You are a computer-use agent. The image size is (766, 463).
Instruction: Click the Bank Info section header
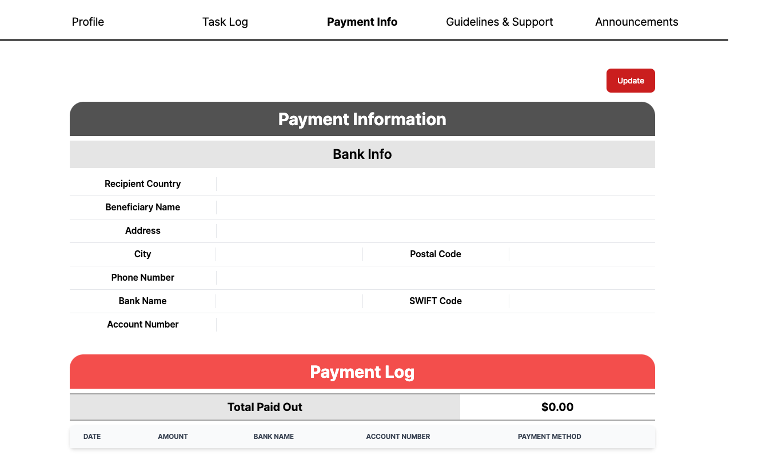(362, 154)
